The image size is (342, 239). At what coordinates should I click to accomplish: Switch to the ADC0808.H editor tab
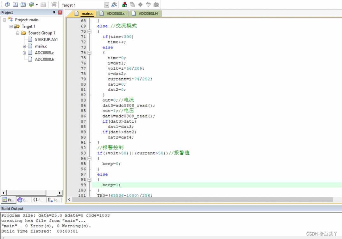(x=145, y=13)
